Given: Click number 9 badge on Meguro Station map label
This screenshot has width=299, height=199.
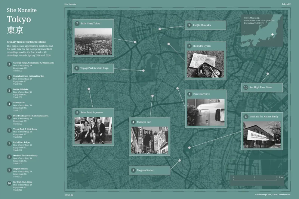Looking at the screenshot, I should [x=133, y=170].
